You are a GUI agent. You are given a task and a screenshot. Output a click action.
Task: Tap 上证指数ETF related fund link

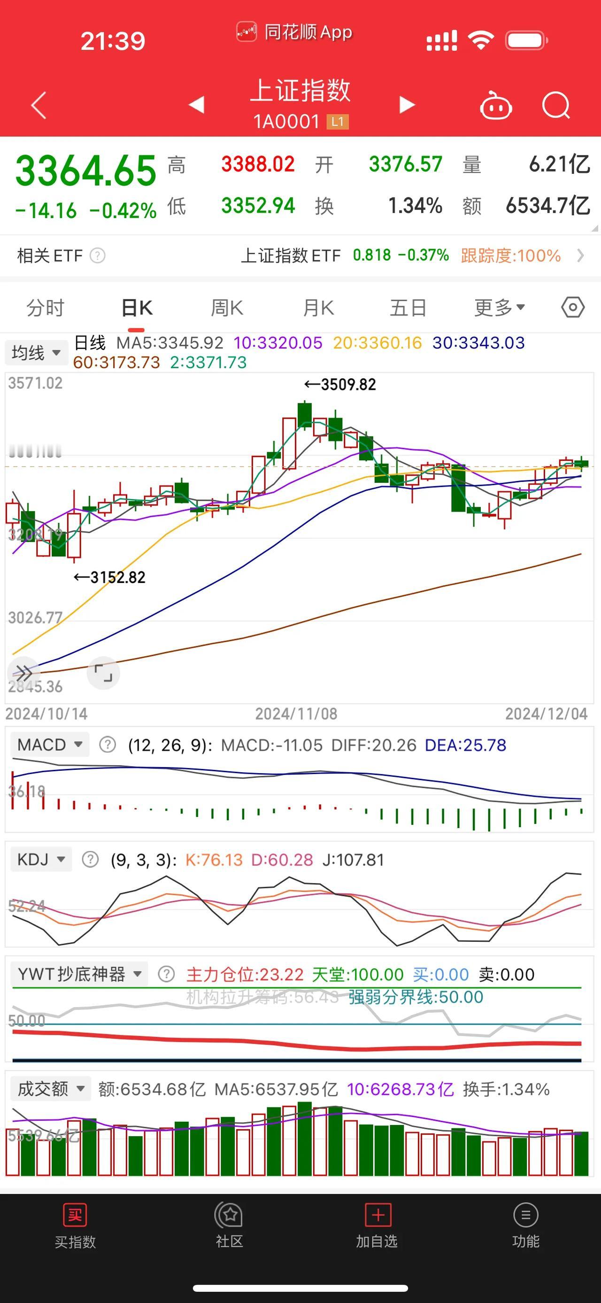tap(291, 256)
